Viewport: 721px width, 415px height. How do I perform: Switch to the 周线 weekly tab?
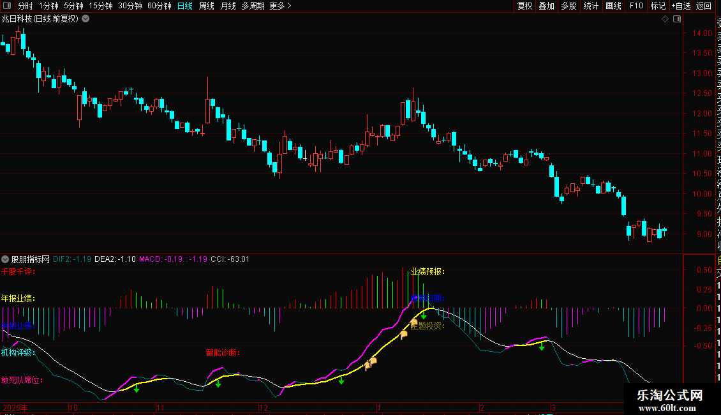click(207, 6)
